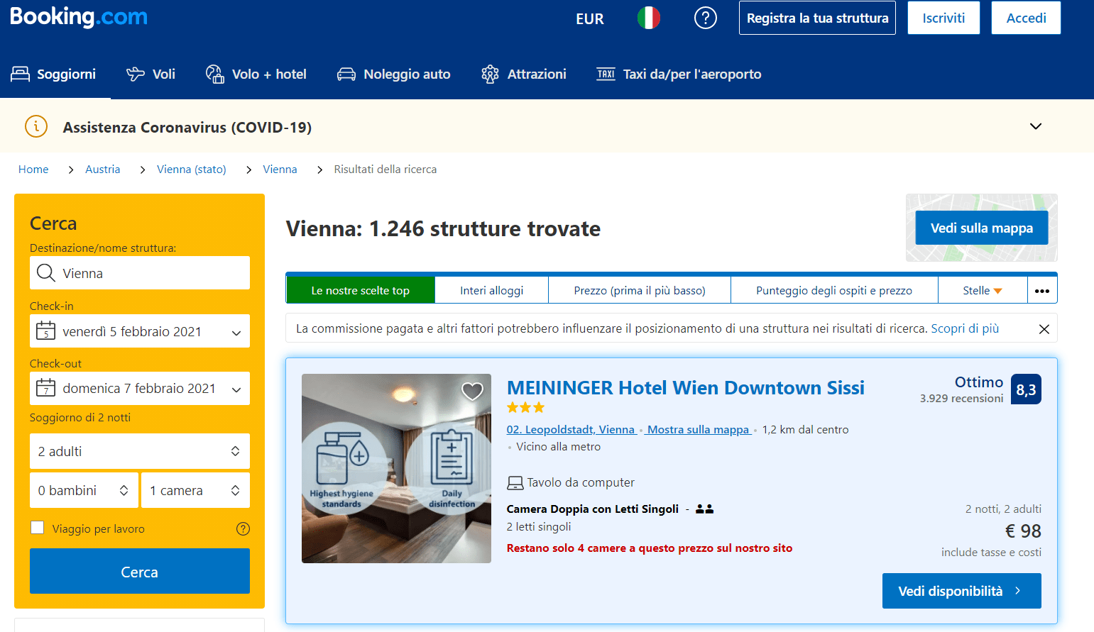The image size is (1094, 632).
Task: Click the Attrazioni flower icon
Action: tap(490, 74)
